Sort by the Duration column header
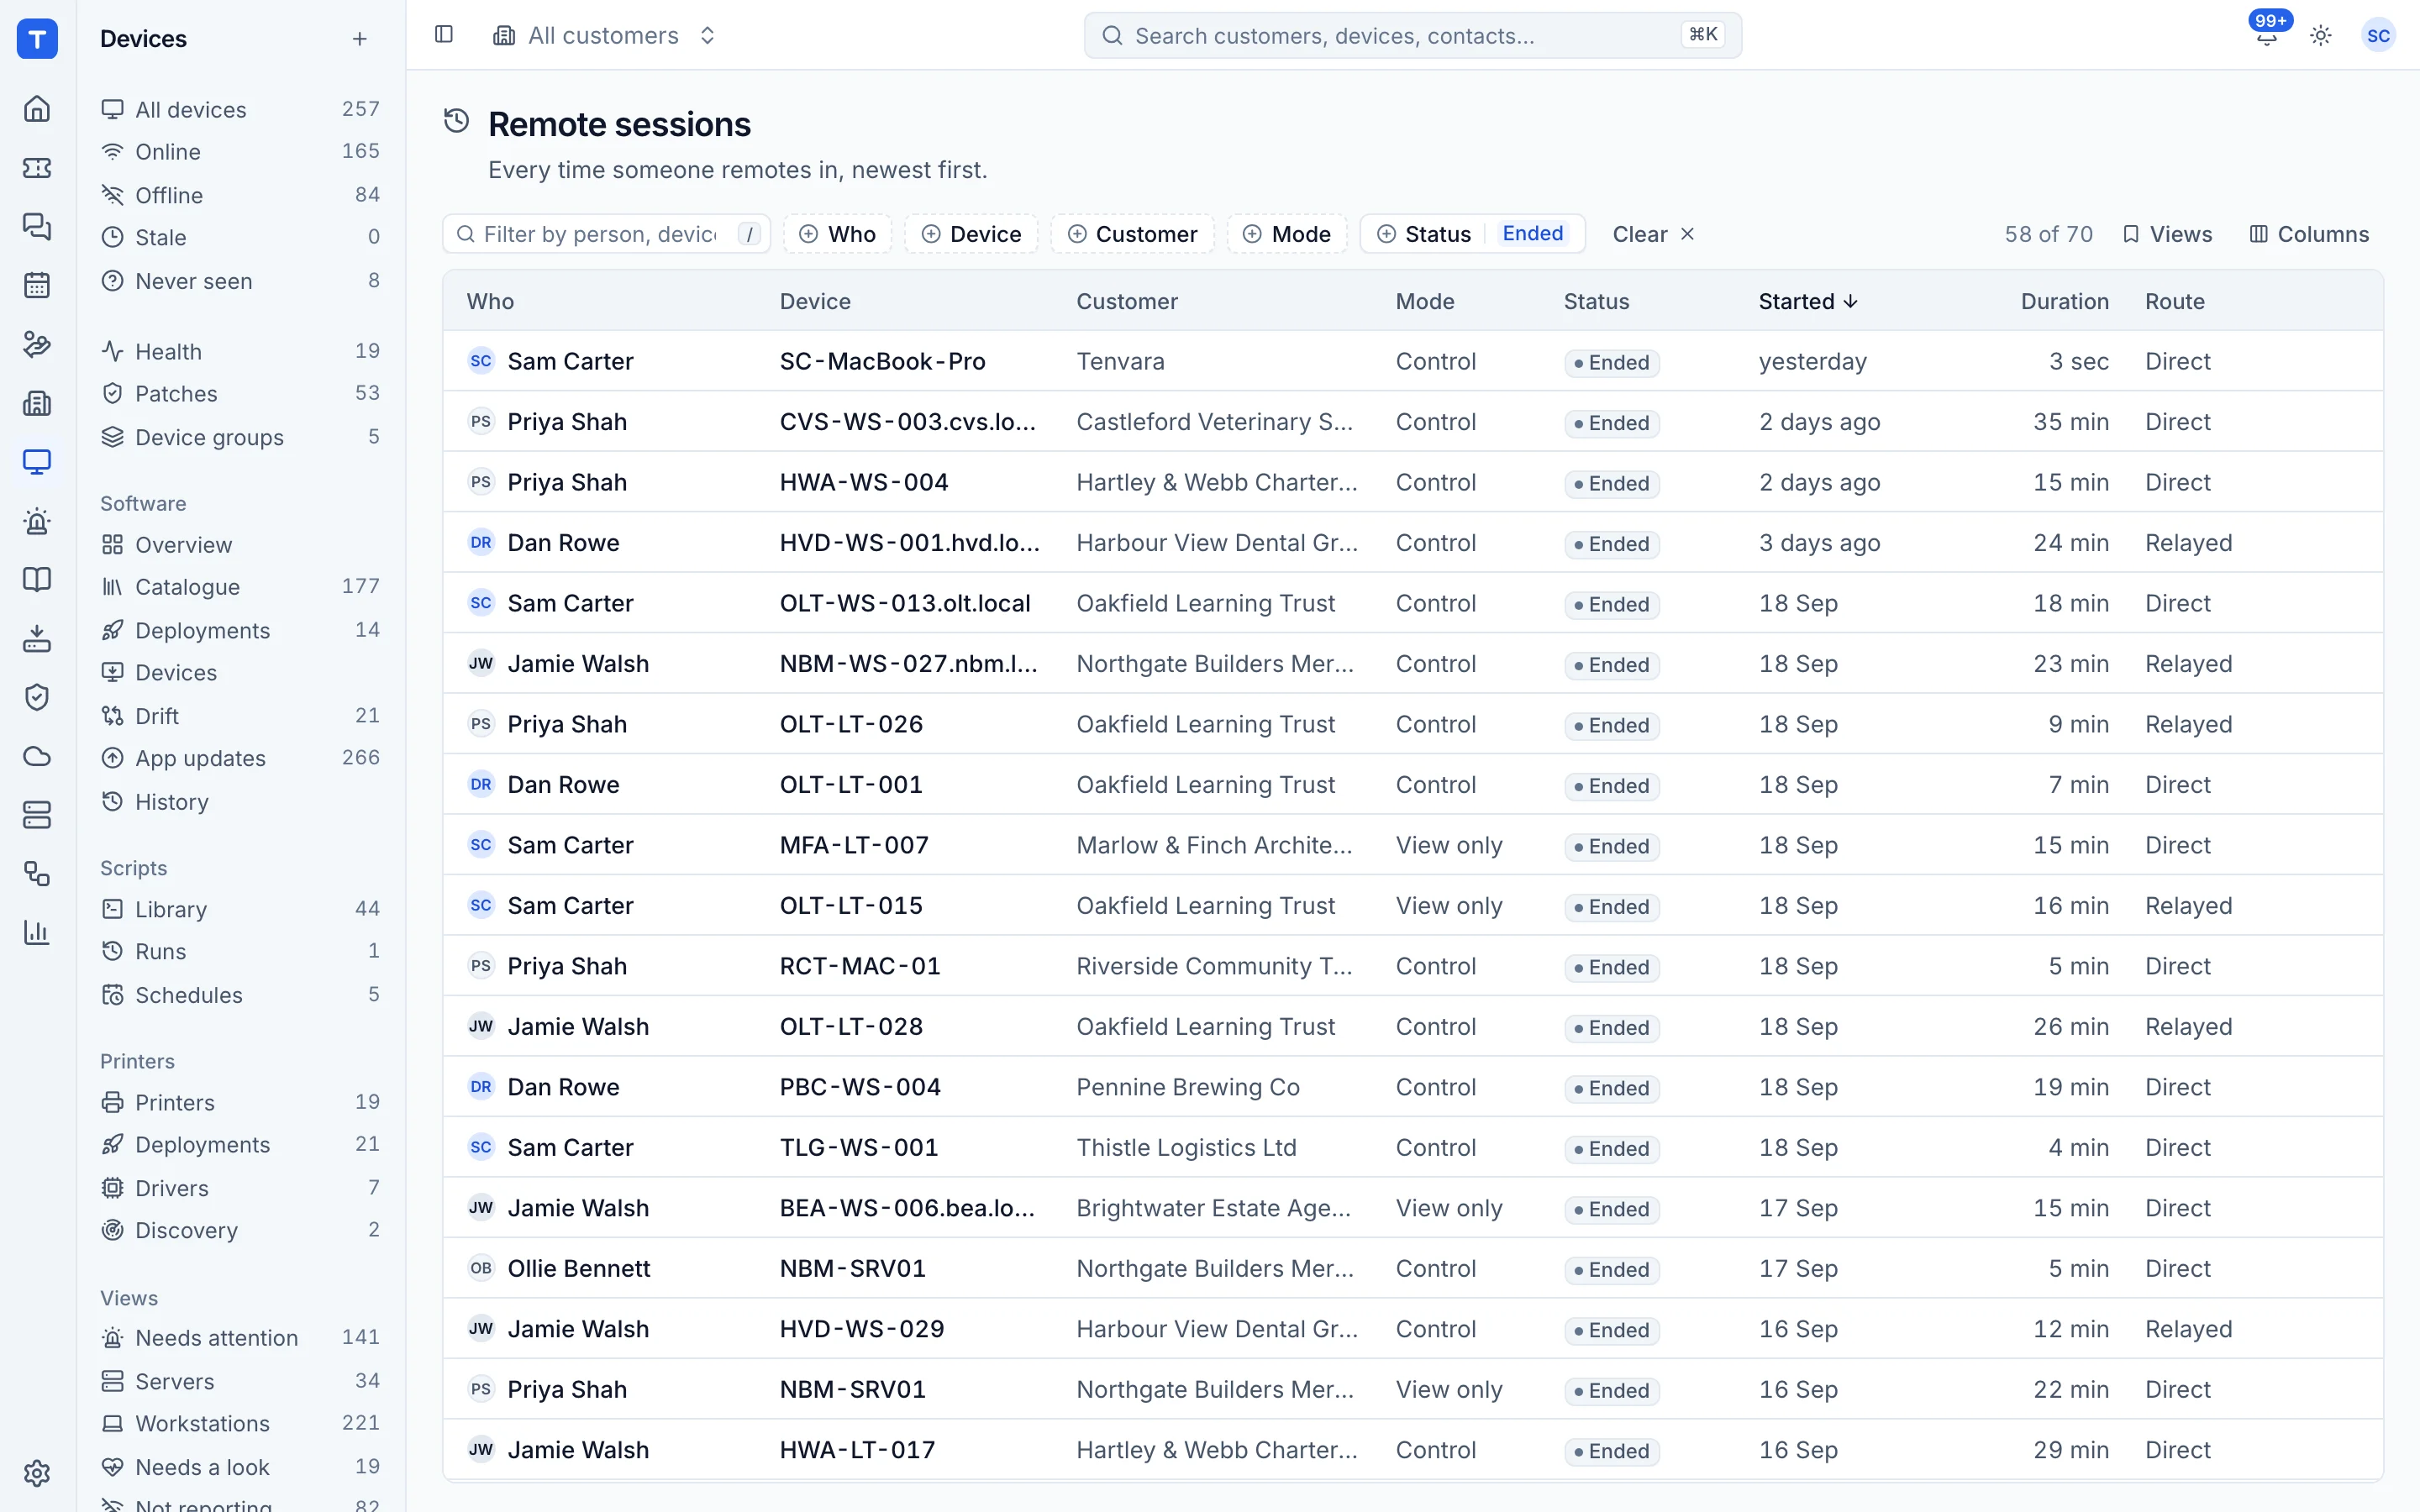 pos(2064,301)
